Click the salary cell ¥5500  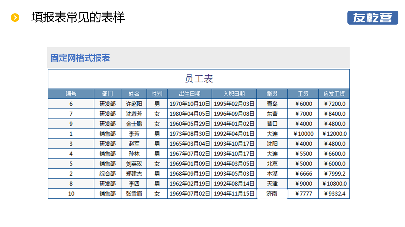tap(303, 154)
